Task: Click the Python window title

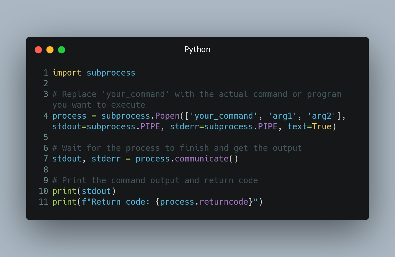Action: 197,49
